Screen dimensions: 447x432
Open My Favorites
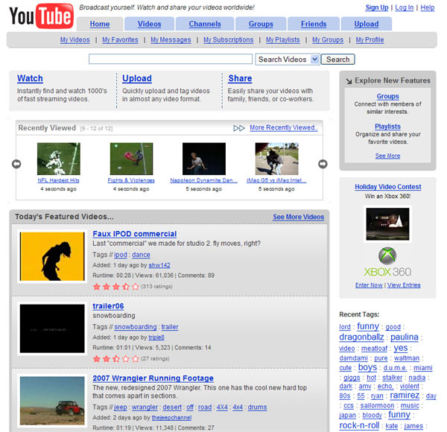click(x=120, y=40)
